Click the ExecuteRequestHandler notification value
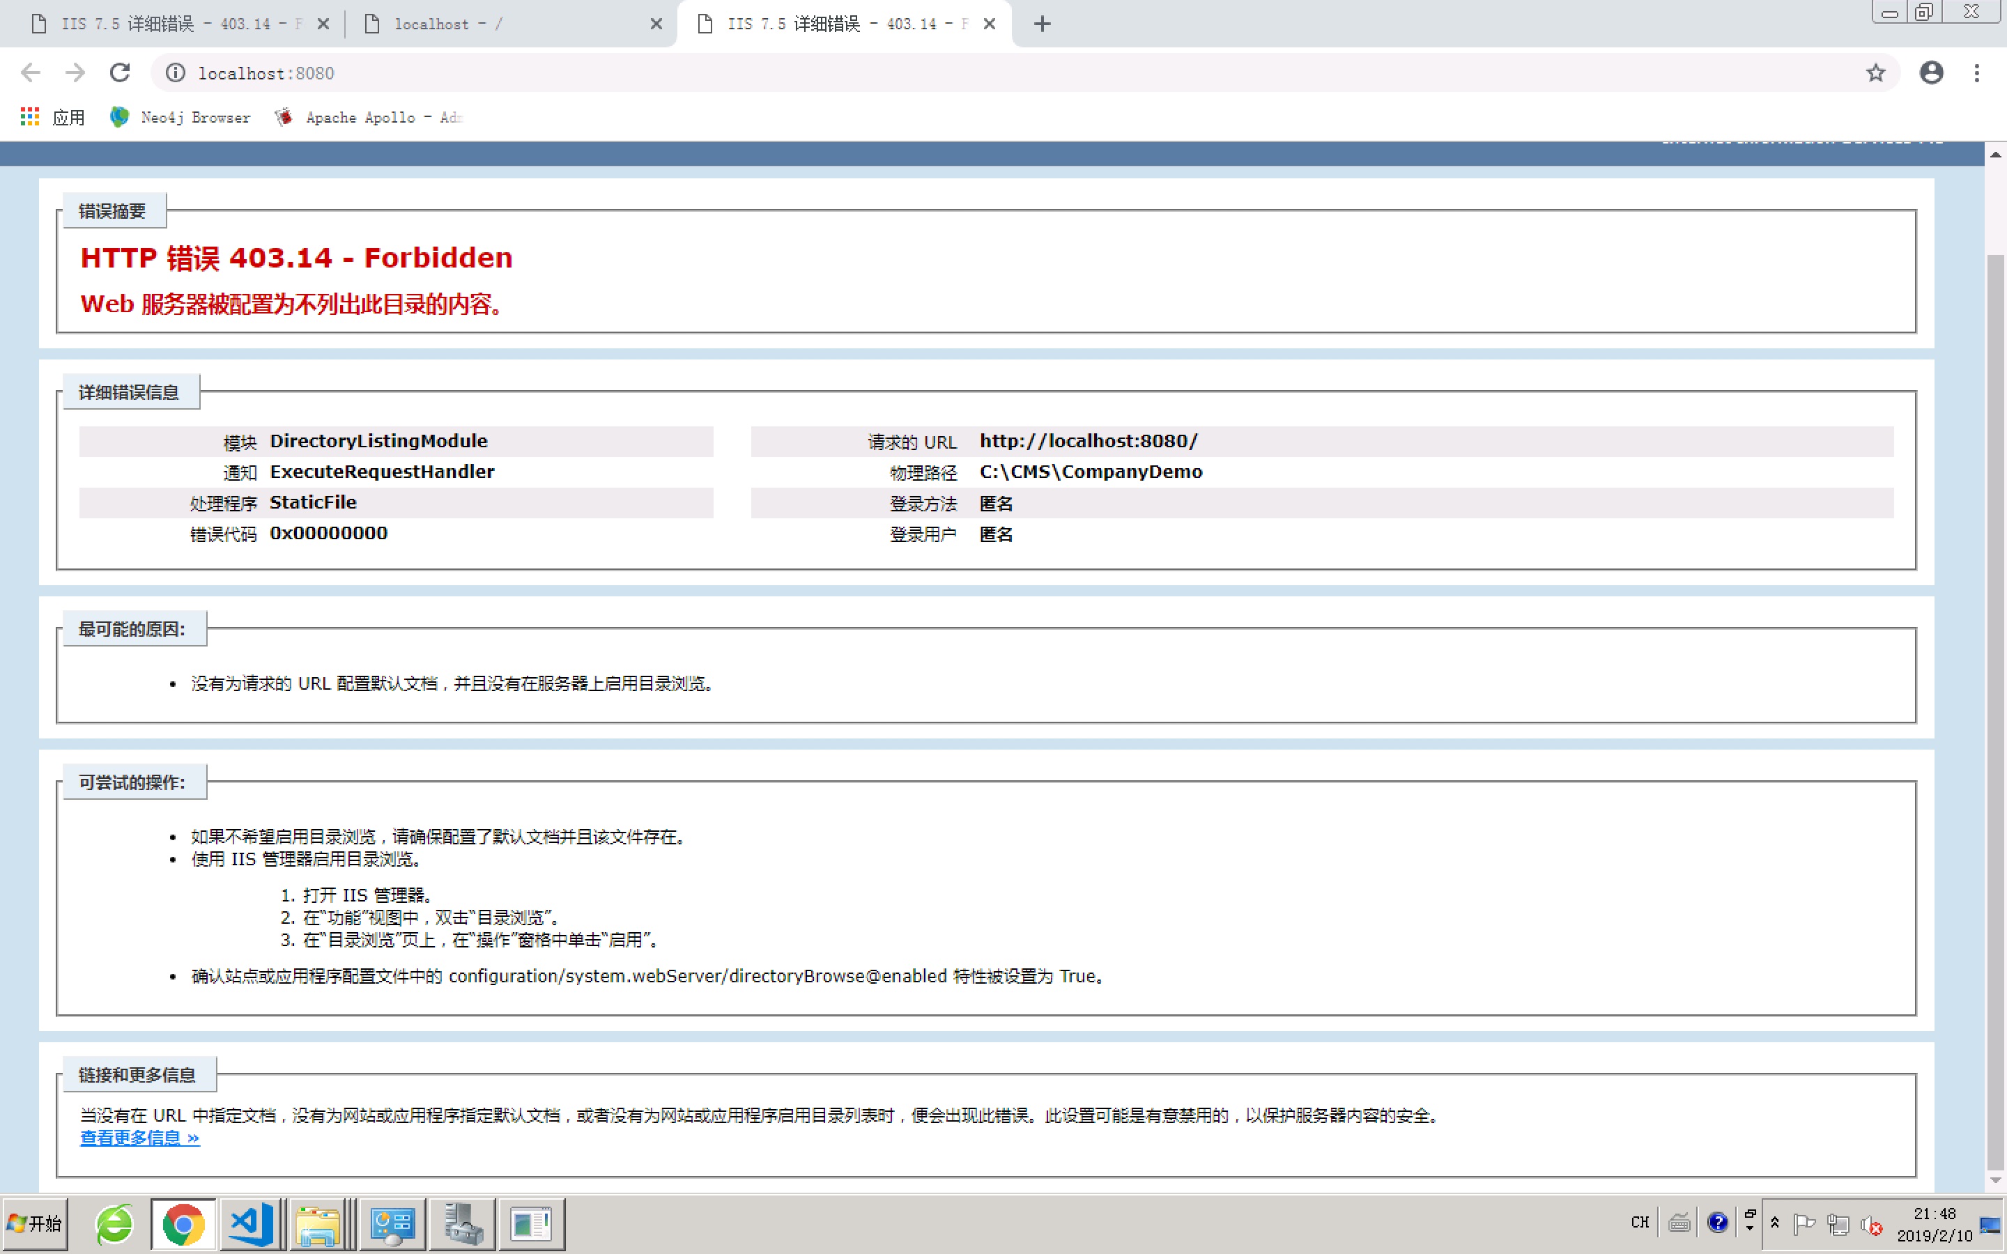The image size is (2007, 1254). (x=381, y=472)
